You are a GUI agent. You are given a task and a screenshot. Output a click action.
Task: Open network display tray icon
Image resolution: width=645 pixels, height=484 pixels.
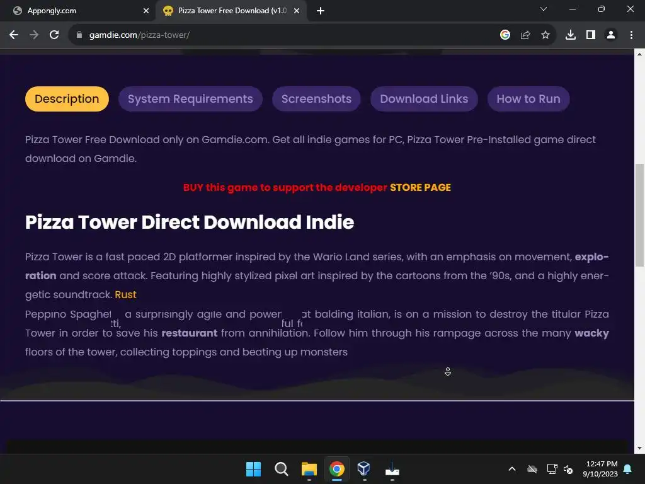point(552,469)
